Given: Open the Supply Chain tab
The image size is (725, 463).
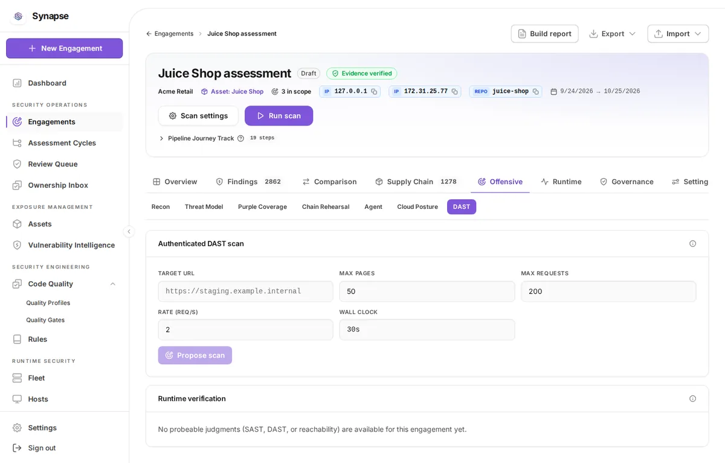Looking at the screenshot, I should pos(416,182).
